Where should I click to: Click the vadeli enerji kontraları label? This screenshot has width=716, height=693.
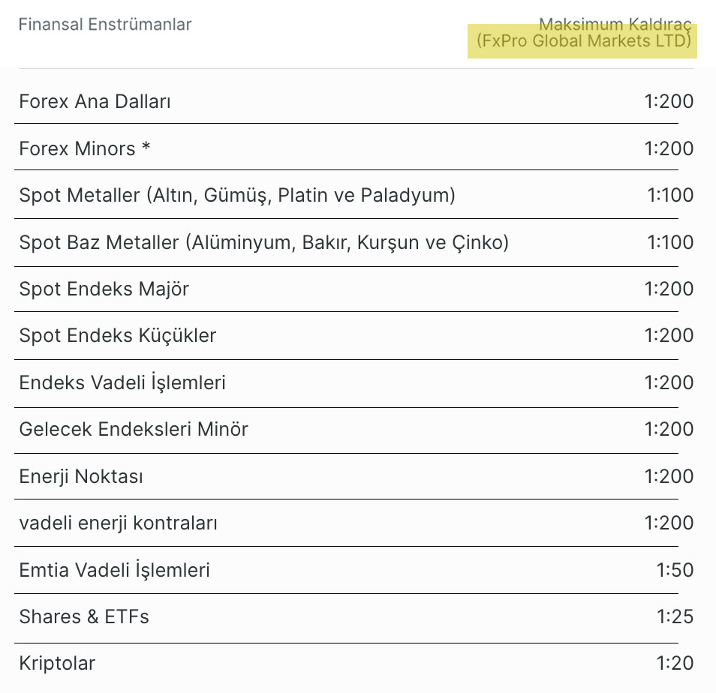(x=119, y=523)
